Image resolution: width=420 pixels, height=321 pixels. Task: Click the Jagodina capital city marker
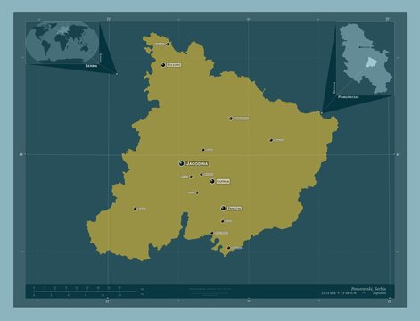click(x=181, y=163)
